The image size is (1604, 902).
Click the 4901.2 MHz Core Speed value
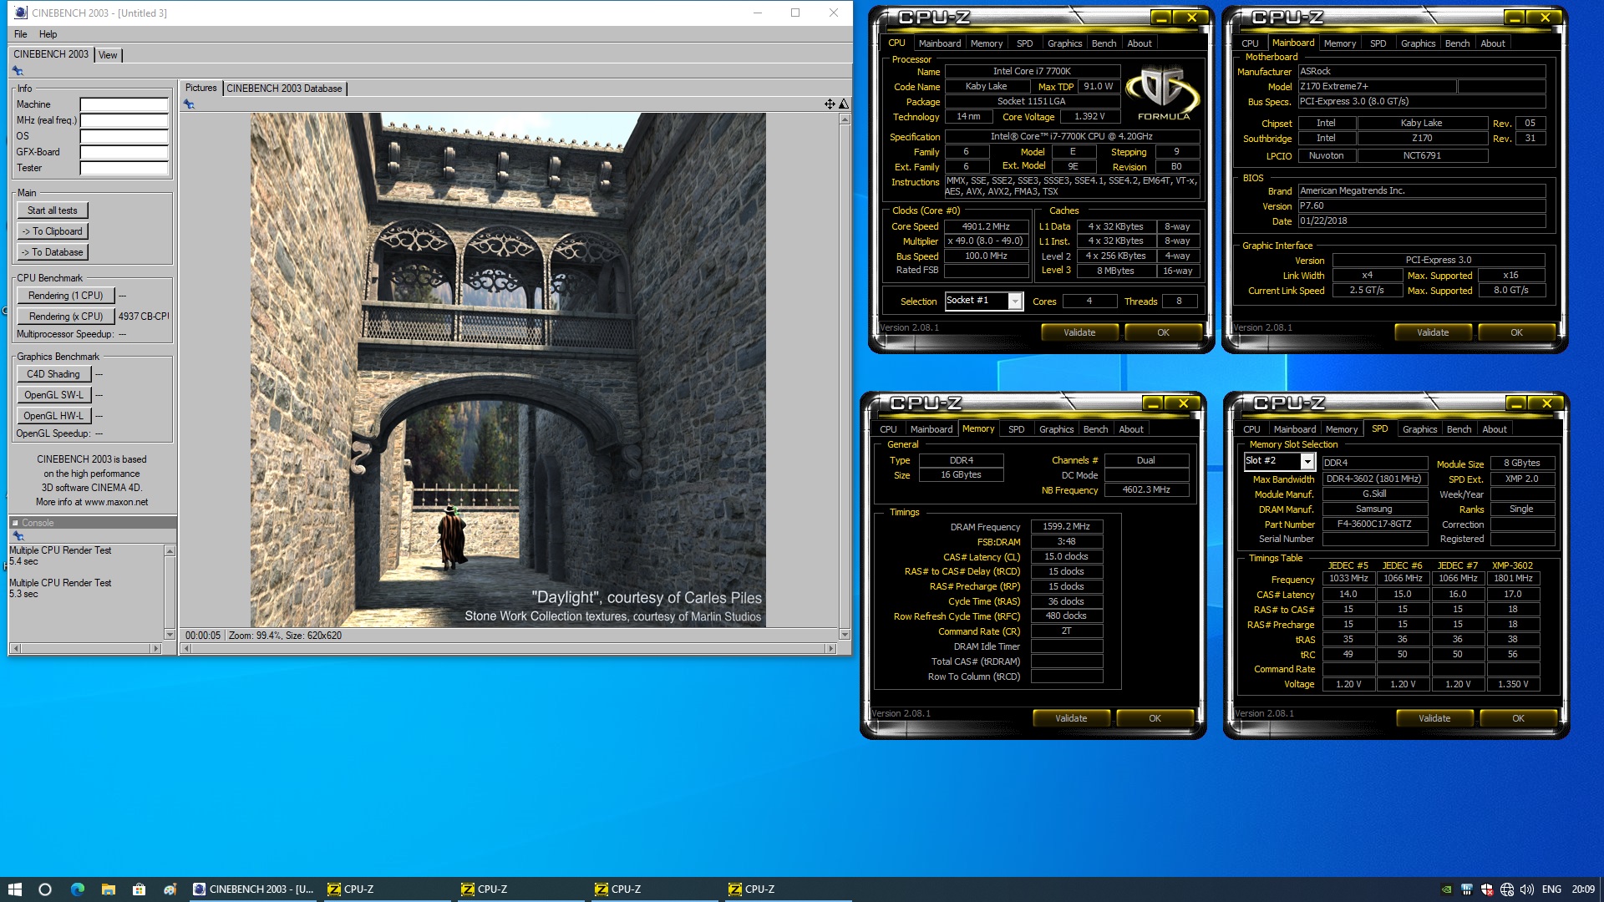[986, 226]
